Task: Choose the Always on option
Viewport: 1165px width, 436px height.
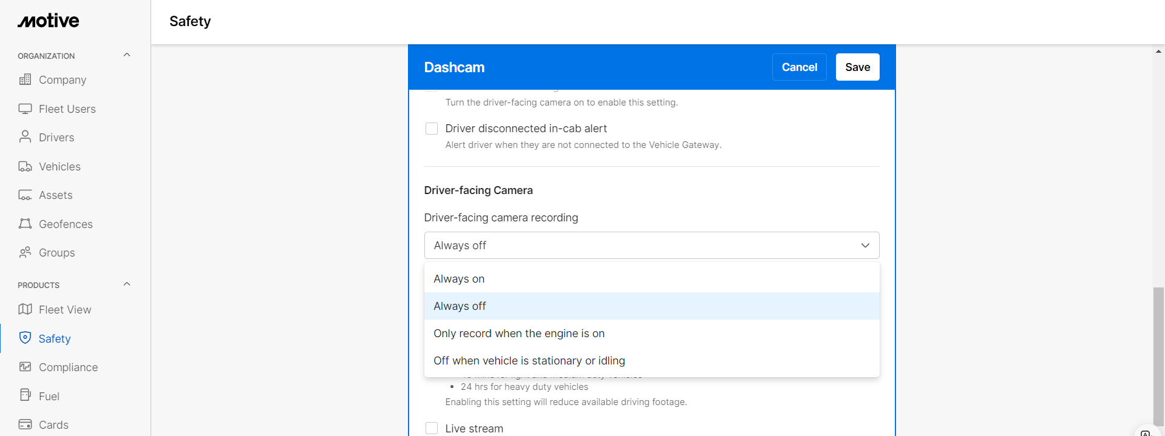Action: 459,279
